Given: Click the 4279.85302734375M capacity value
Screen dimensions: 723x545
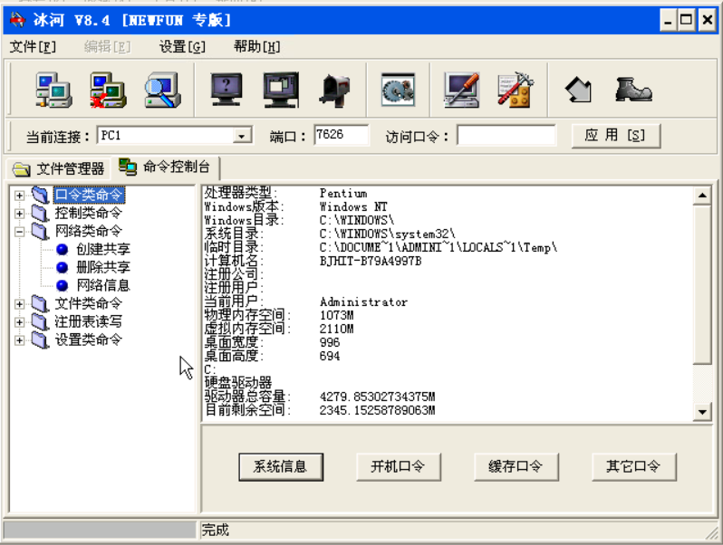Looking at the screenshot, I should [377, 397].
